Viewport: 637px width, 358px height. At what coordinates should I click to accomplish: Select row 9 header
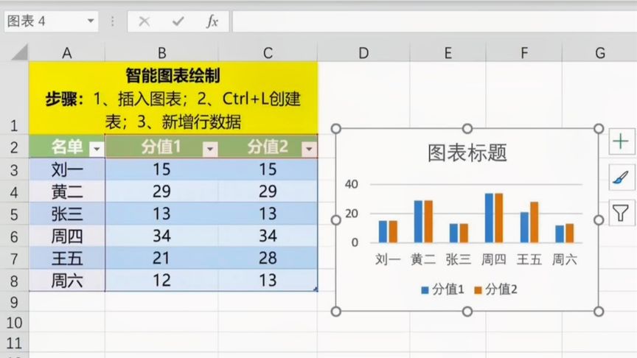coord(14,303)
